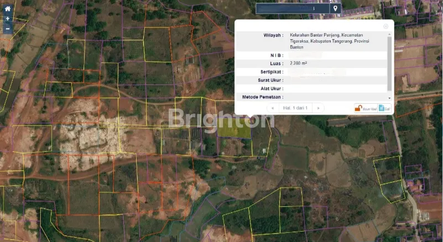
Task: Zoom in with the plus button
Action: point(7,19)
